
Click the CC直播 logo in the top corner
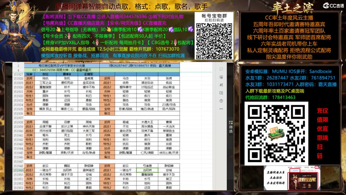click(332, 4)
